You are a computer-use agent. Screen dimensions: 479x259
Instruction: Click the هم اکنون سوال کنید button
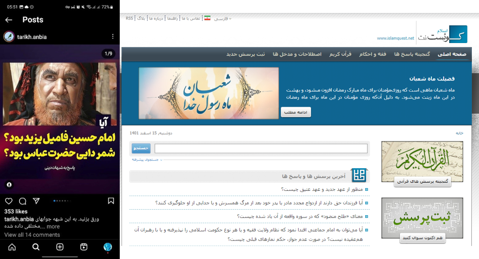[x=423, y=238]
